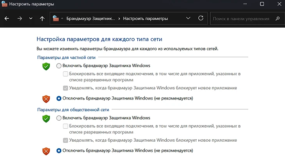This screenshot has width=285, height=165.
Task: Go back using the Back arrow
Action: pos(7,18)
